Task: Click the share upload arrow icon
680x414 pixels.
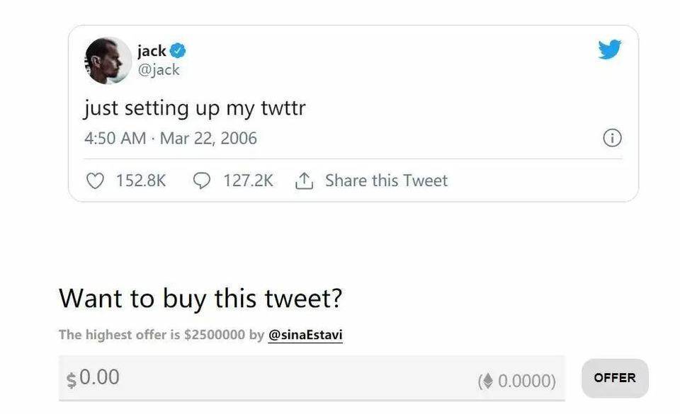Action: (x=304, y=181)
